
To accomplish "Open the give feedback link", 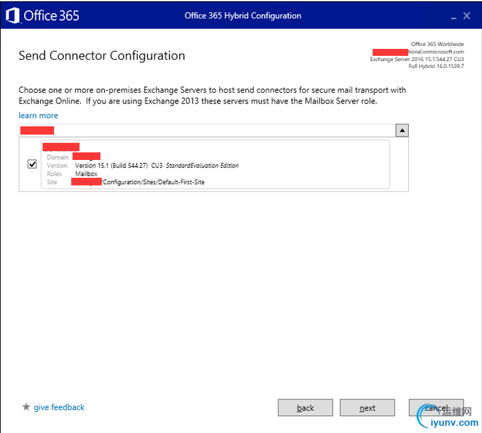I will (59, 407).
